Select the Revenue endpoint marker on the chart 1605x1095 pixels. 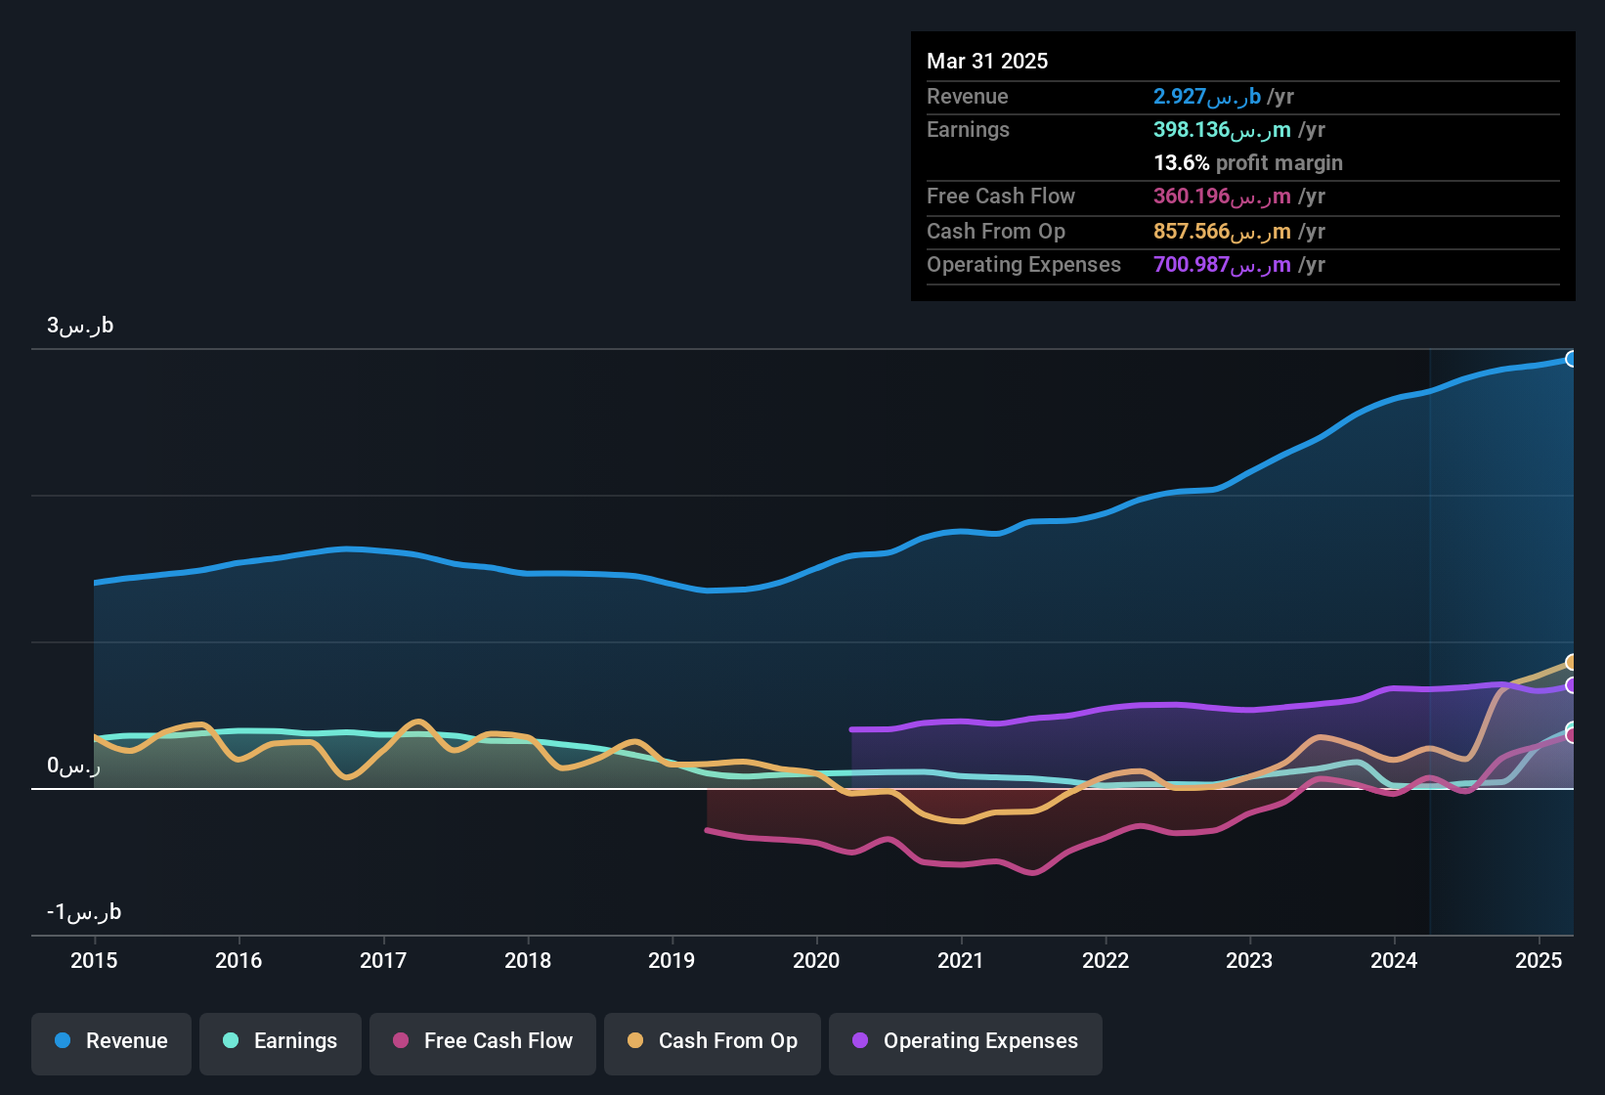pyautogui.click(x=1572, y=359)
